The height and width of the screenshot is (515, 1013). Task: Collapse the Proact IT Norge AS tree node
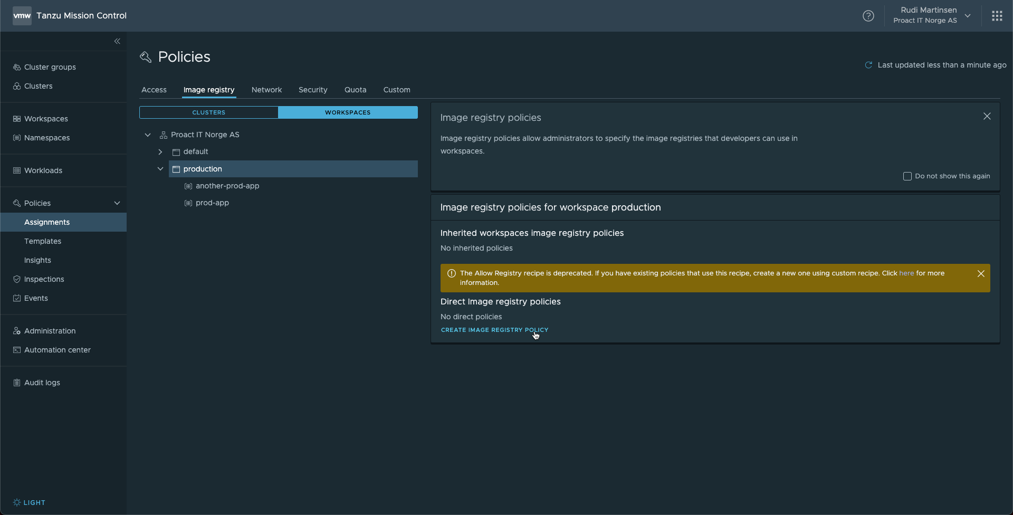[148, 135]
